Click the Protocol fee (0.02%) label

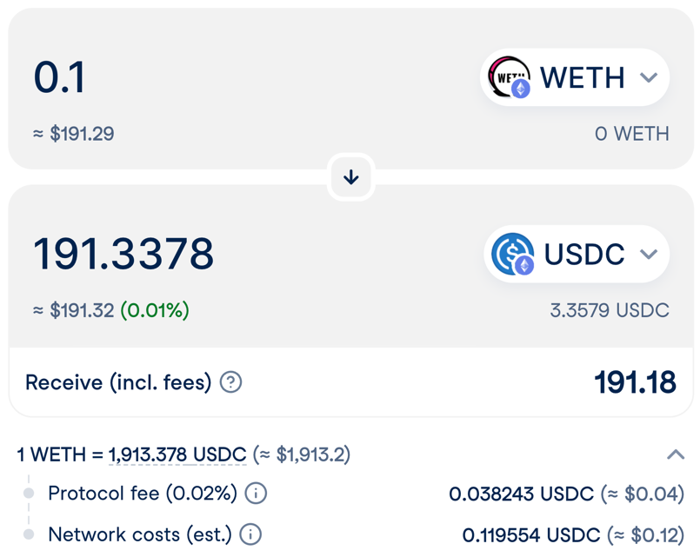pyautogui.click(x=143, y=494)
